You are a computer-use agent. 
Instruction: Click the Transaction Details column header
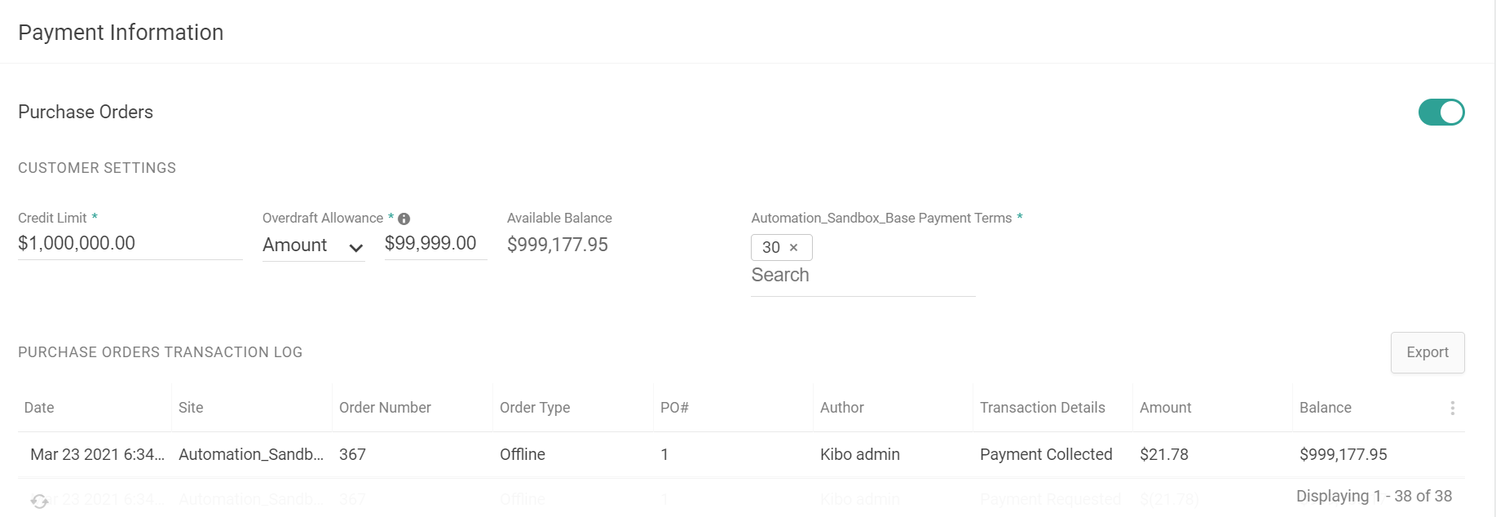point(1041,408)
